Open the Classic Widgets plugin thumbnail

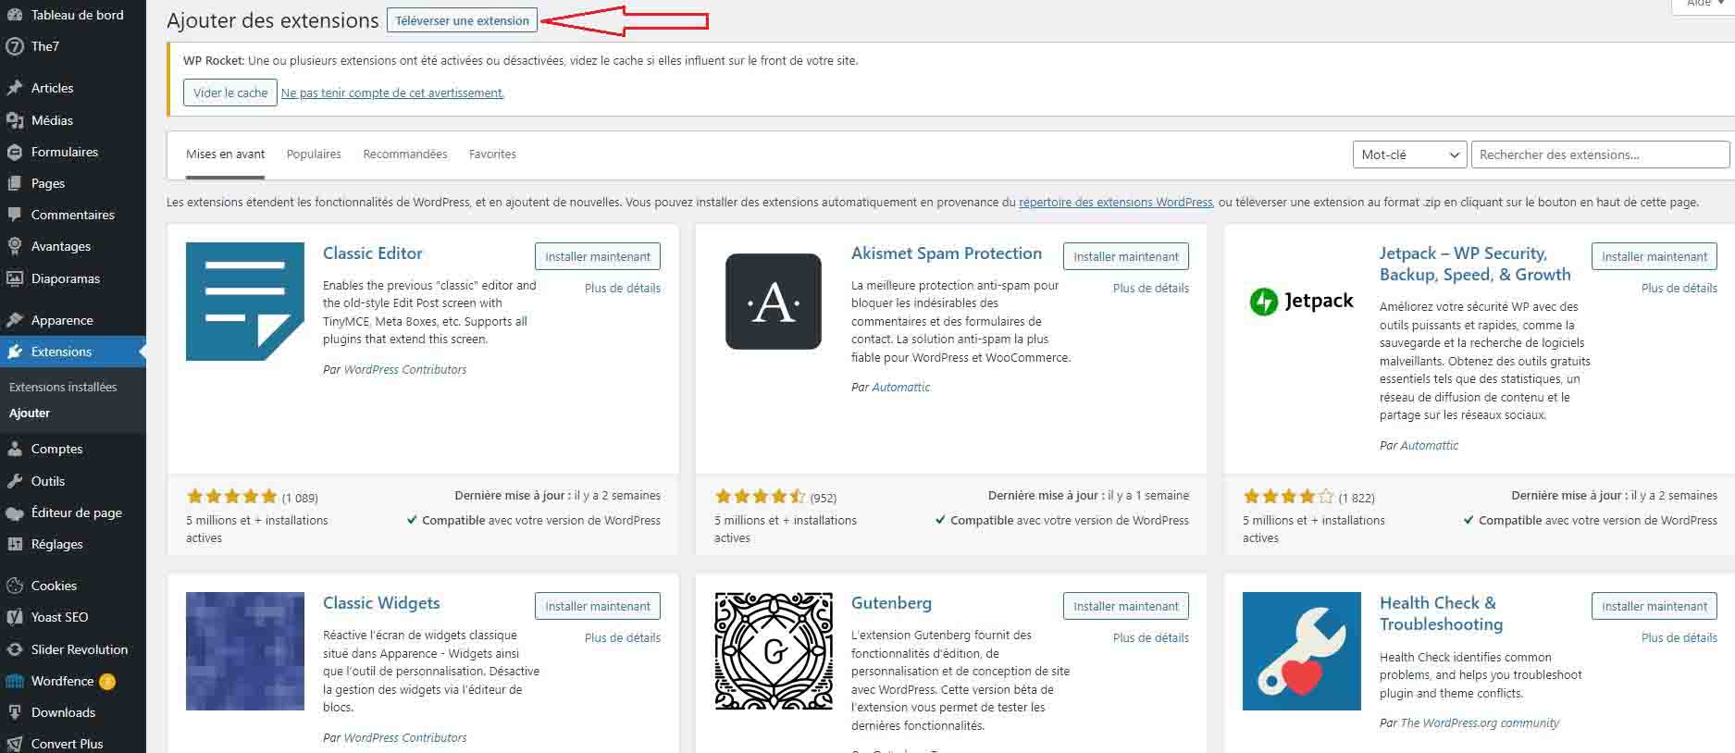click(x=245, y=651)
